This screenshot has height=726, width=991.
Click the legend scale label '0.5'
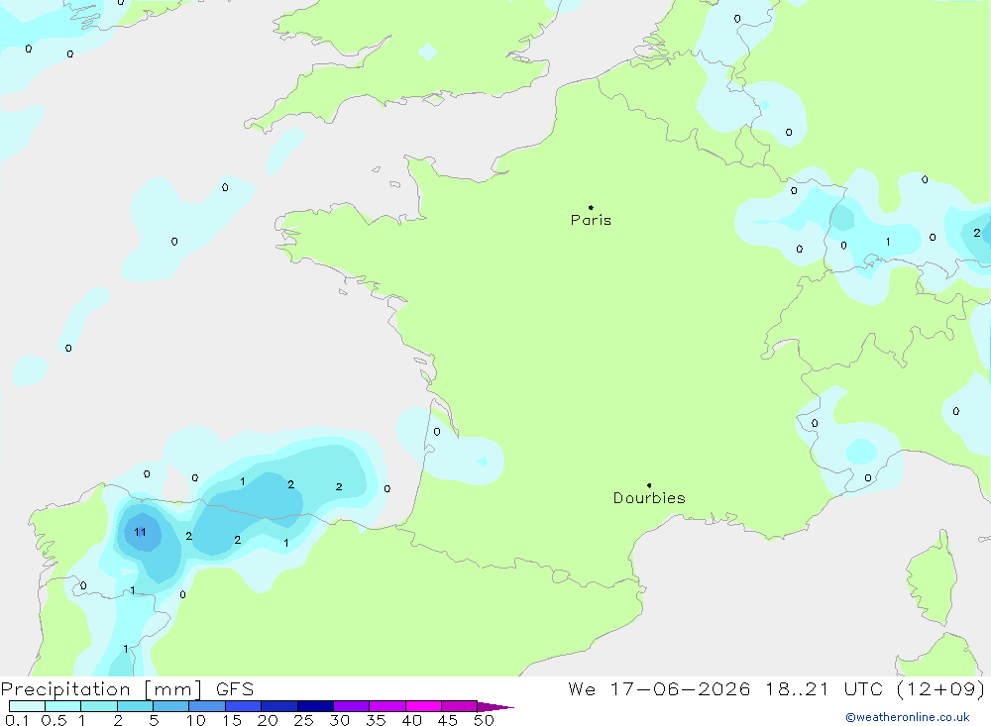point(54,720)
